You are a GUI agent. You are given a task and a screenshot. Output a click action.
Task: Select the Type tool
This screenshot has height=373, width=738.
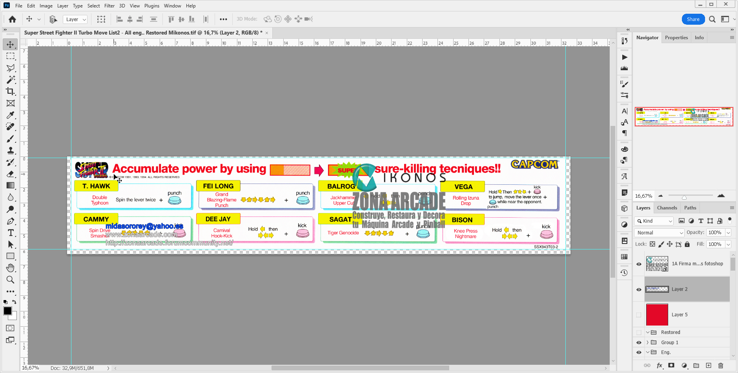point(11,233)
